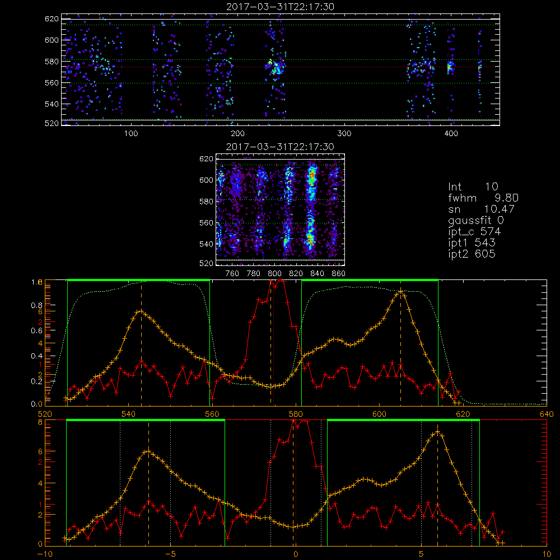
Task: Click y-axis label 600 of the top spectrogram
Action: click(x=52, y=40)
